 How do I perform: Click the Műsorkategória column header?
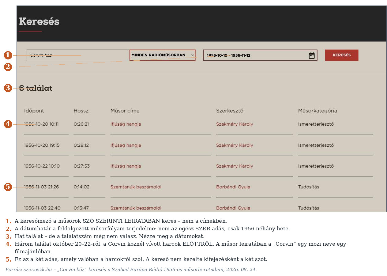point(317,111)
